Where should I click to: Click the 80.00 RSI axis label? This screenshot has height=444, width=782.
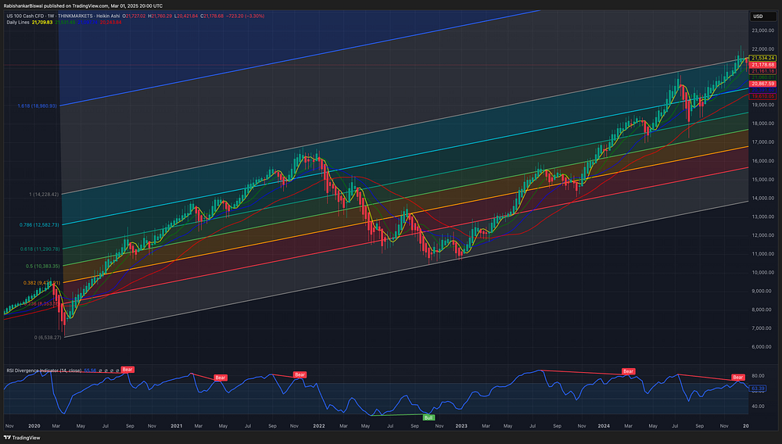pyautogui.click(x=758, y=376)
